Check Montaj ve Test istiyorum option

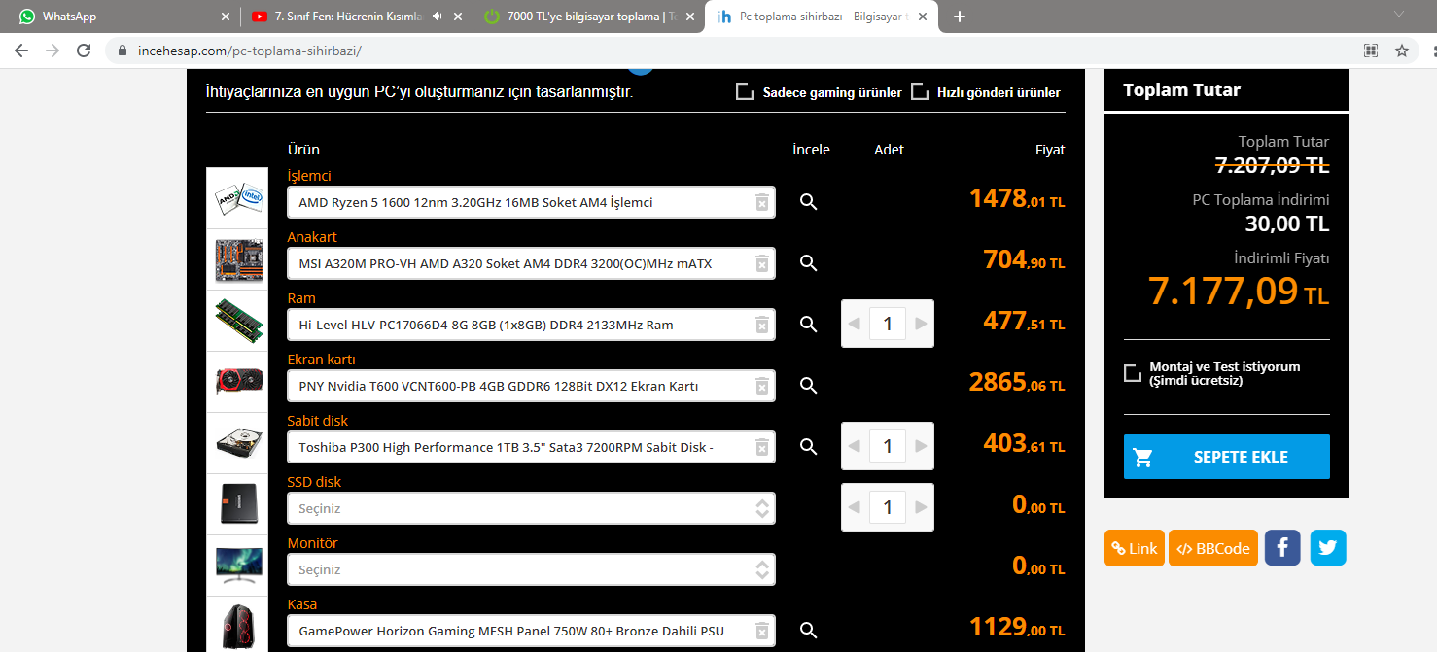coord(1133,373)
